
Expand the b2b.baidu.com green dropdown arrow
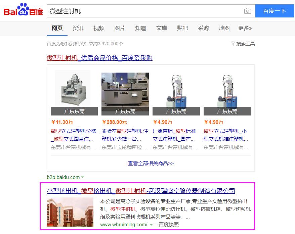(82, 177)
